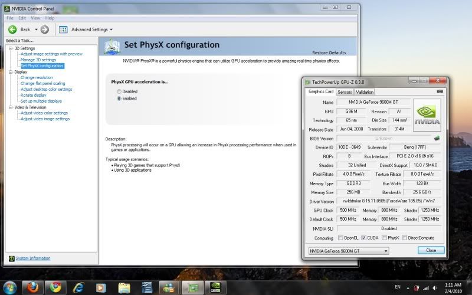Switch to NVIDIA Control Panel taskbar button

pyautogui.click(x=215, y=288)
